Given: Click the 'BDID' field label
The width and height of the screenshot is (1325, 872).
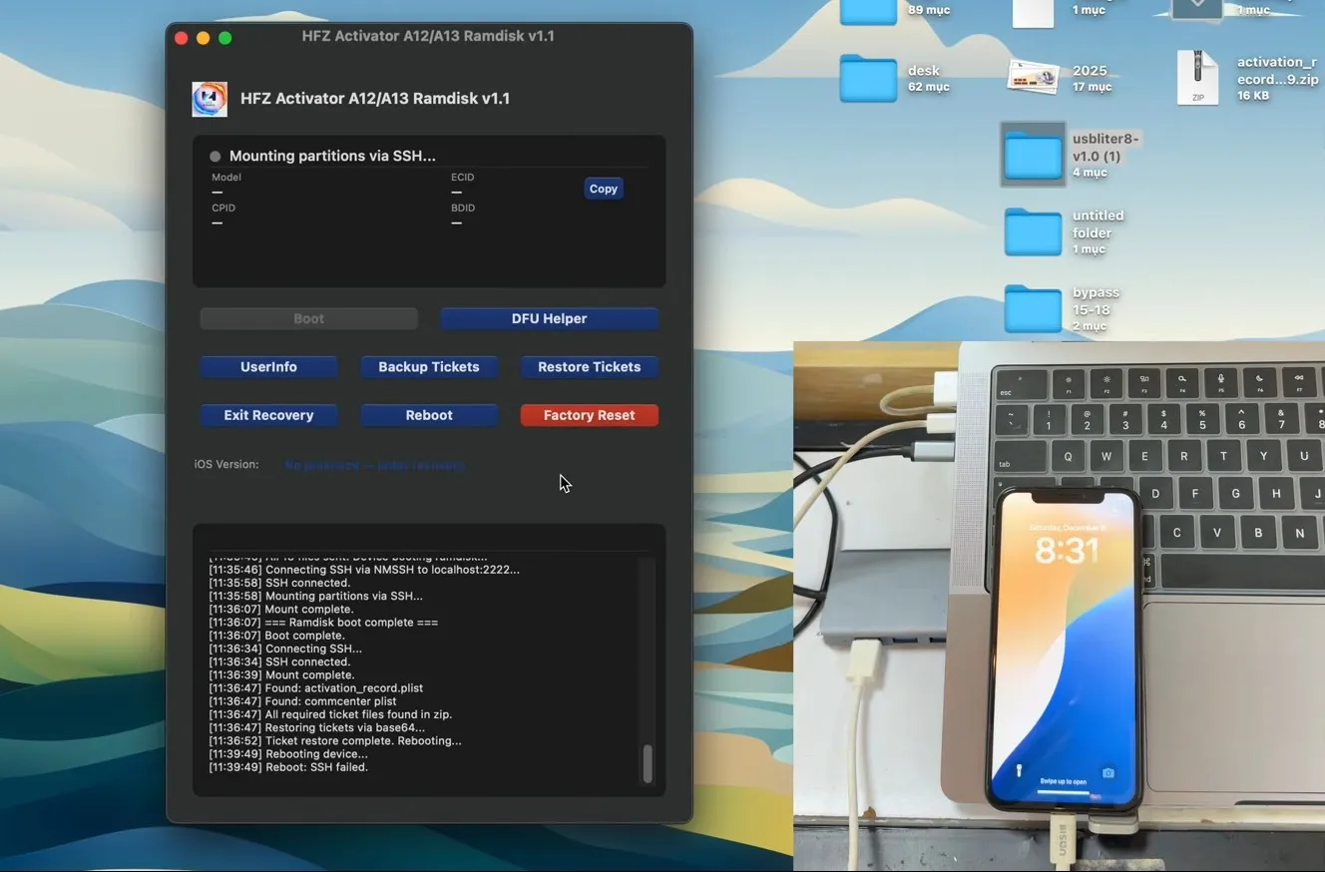Looking at the screenshot, I should [x=463, y=209].
